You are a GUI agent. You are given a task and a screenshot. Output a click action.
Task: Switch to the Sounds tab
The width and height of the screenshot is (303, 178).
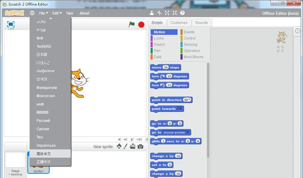202,23
